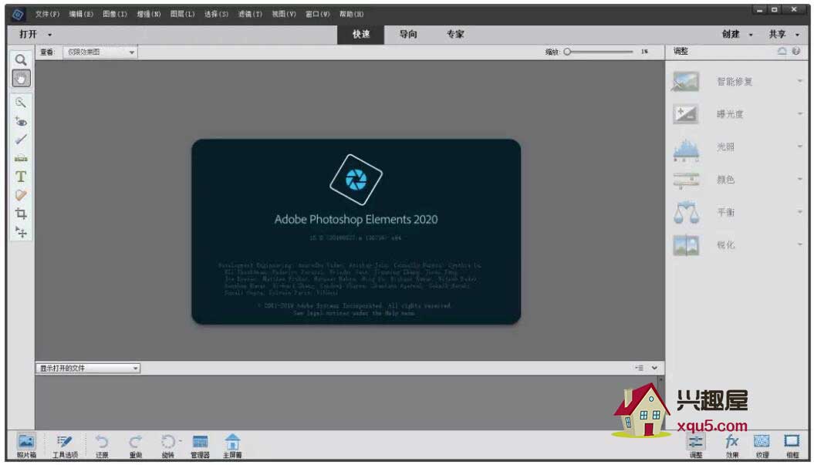
Task: Show the 相框 frames panel
Action: pyautogui.click(x=792, y=446)
